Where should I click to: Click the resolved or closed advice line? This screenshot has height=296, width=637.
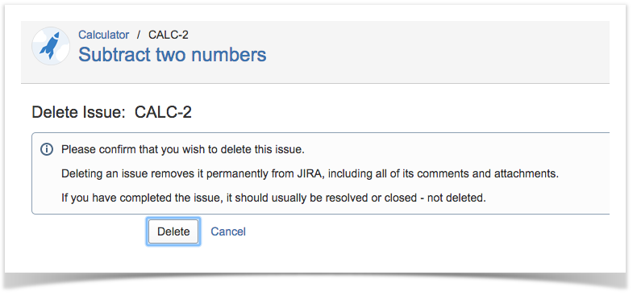(x=273, y=198)
